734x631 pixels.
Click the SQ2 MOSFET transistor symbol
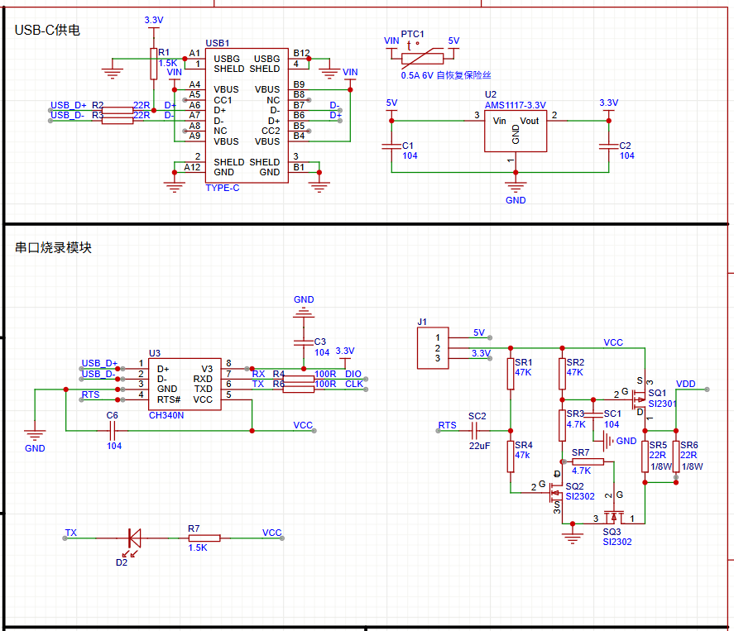[x=557, y=492]
